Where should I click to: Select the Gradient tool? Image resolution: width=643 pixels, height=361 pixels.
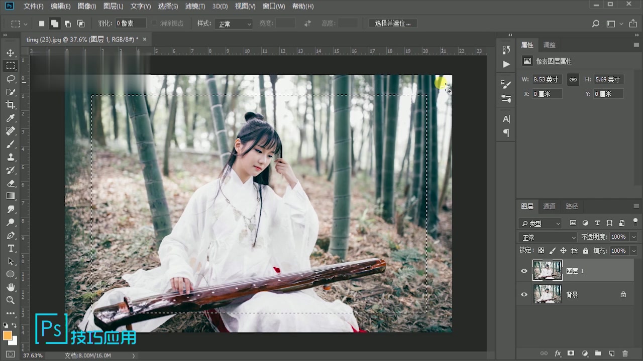(11, 196)
